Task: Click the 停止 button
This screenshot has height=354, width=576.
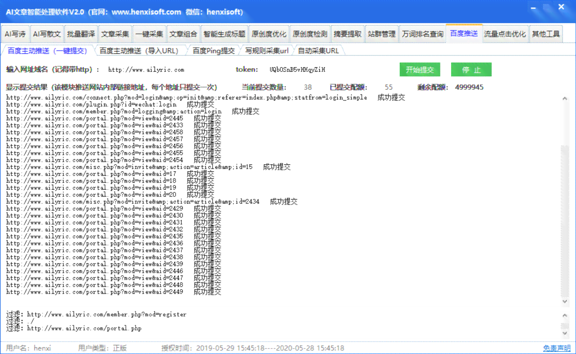Action: 471,70
